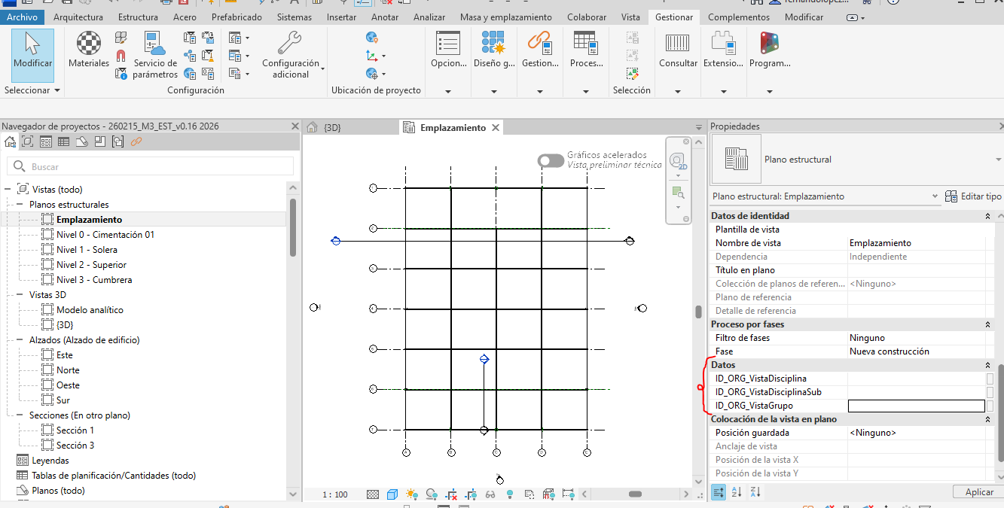Click the checkbox beside ID_ORG_VistaDisciplina
The width and height of the screenshot is (1004, 508).
tap(990, 379)
